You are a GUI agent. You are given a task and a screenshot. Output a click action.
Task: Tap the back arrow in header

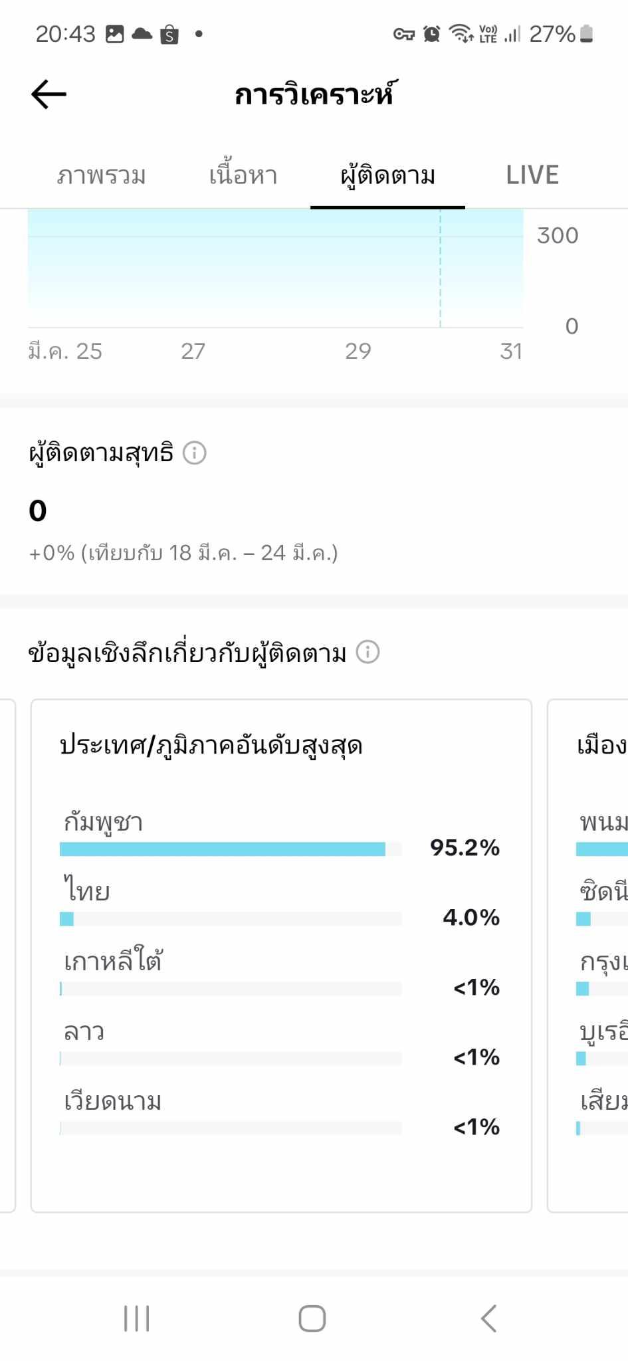tap(49, 94)
